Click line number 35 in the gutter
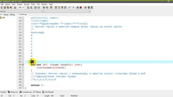 pyautogui.click(x=20, y=82)
